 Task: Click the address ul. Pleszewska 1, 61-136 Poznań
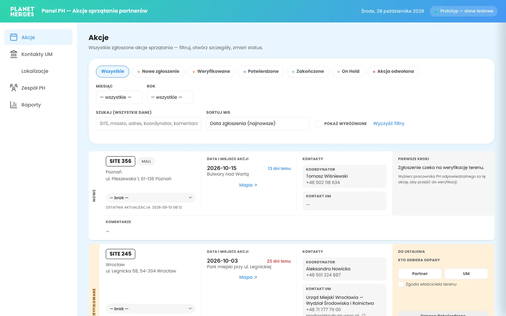coord(139,179)
